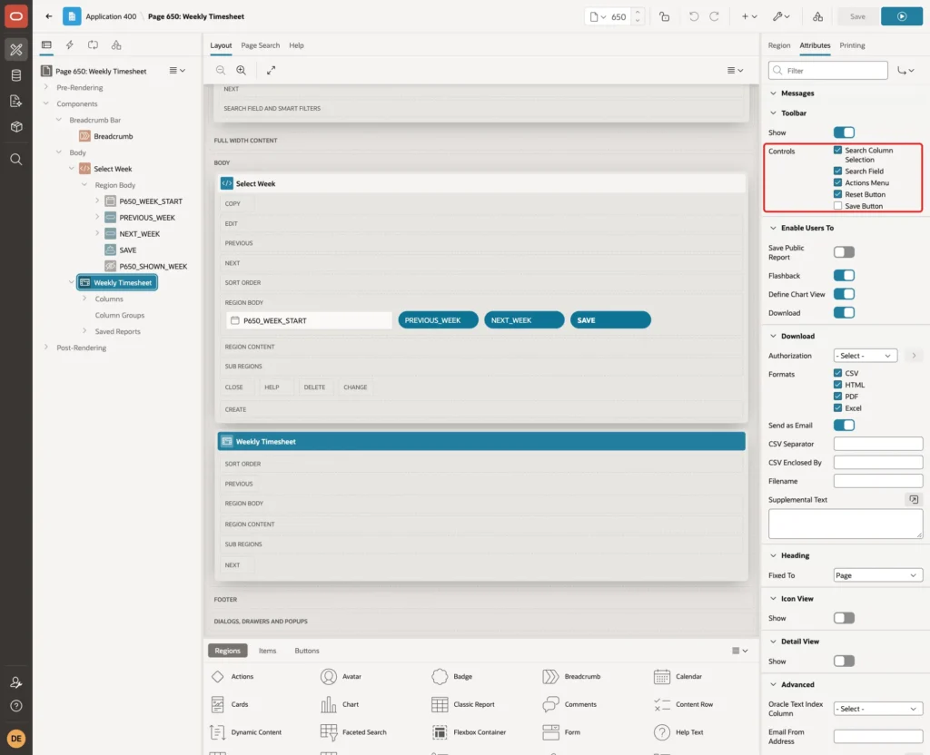
Task: Uncheck the Search Field control
Action: coord(837,171)
